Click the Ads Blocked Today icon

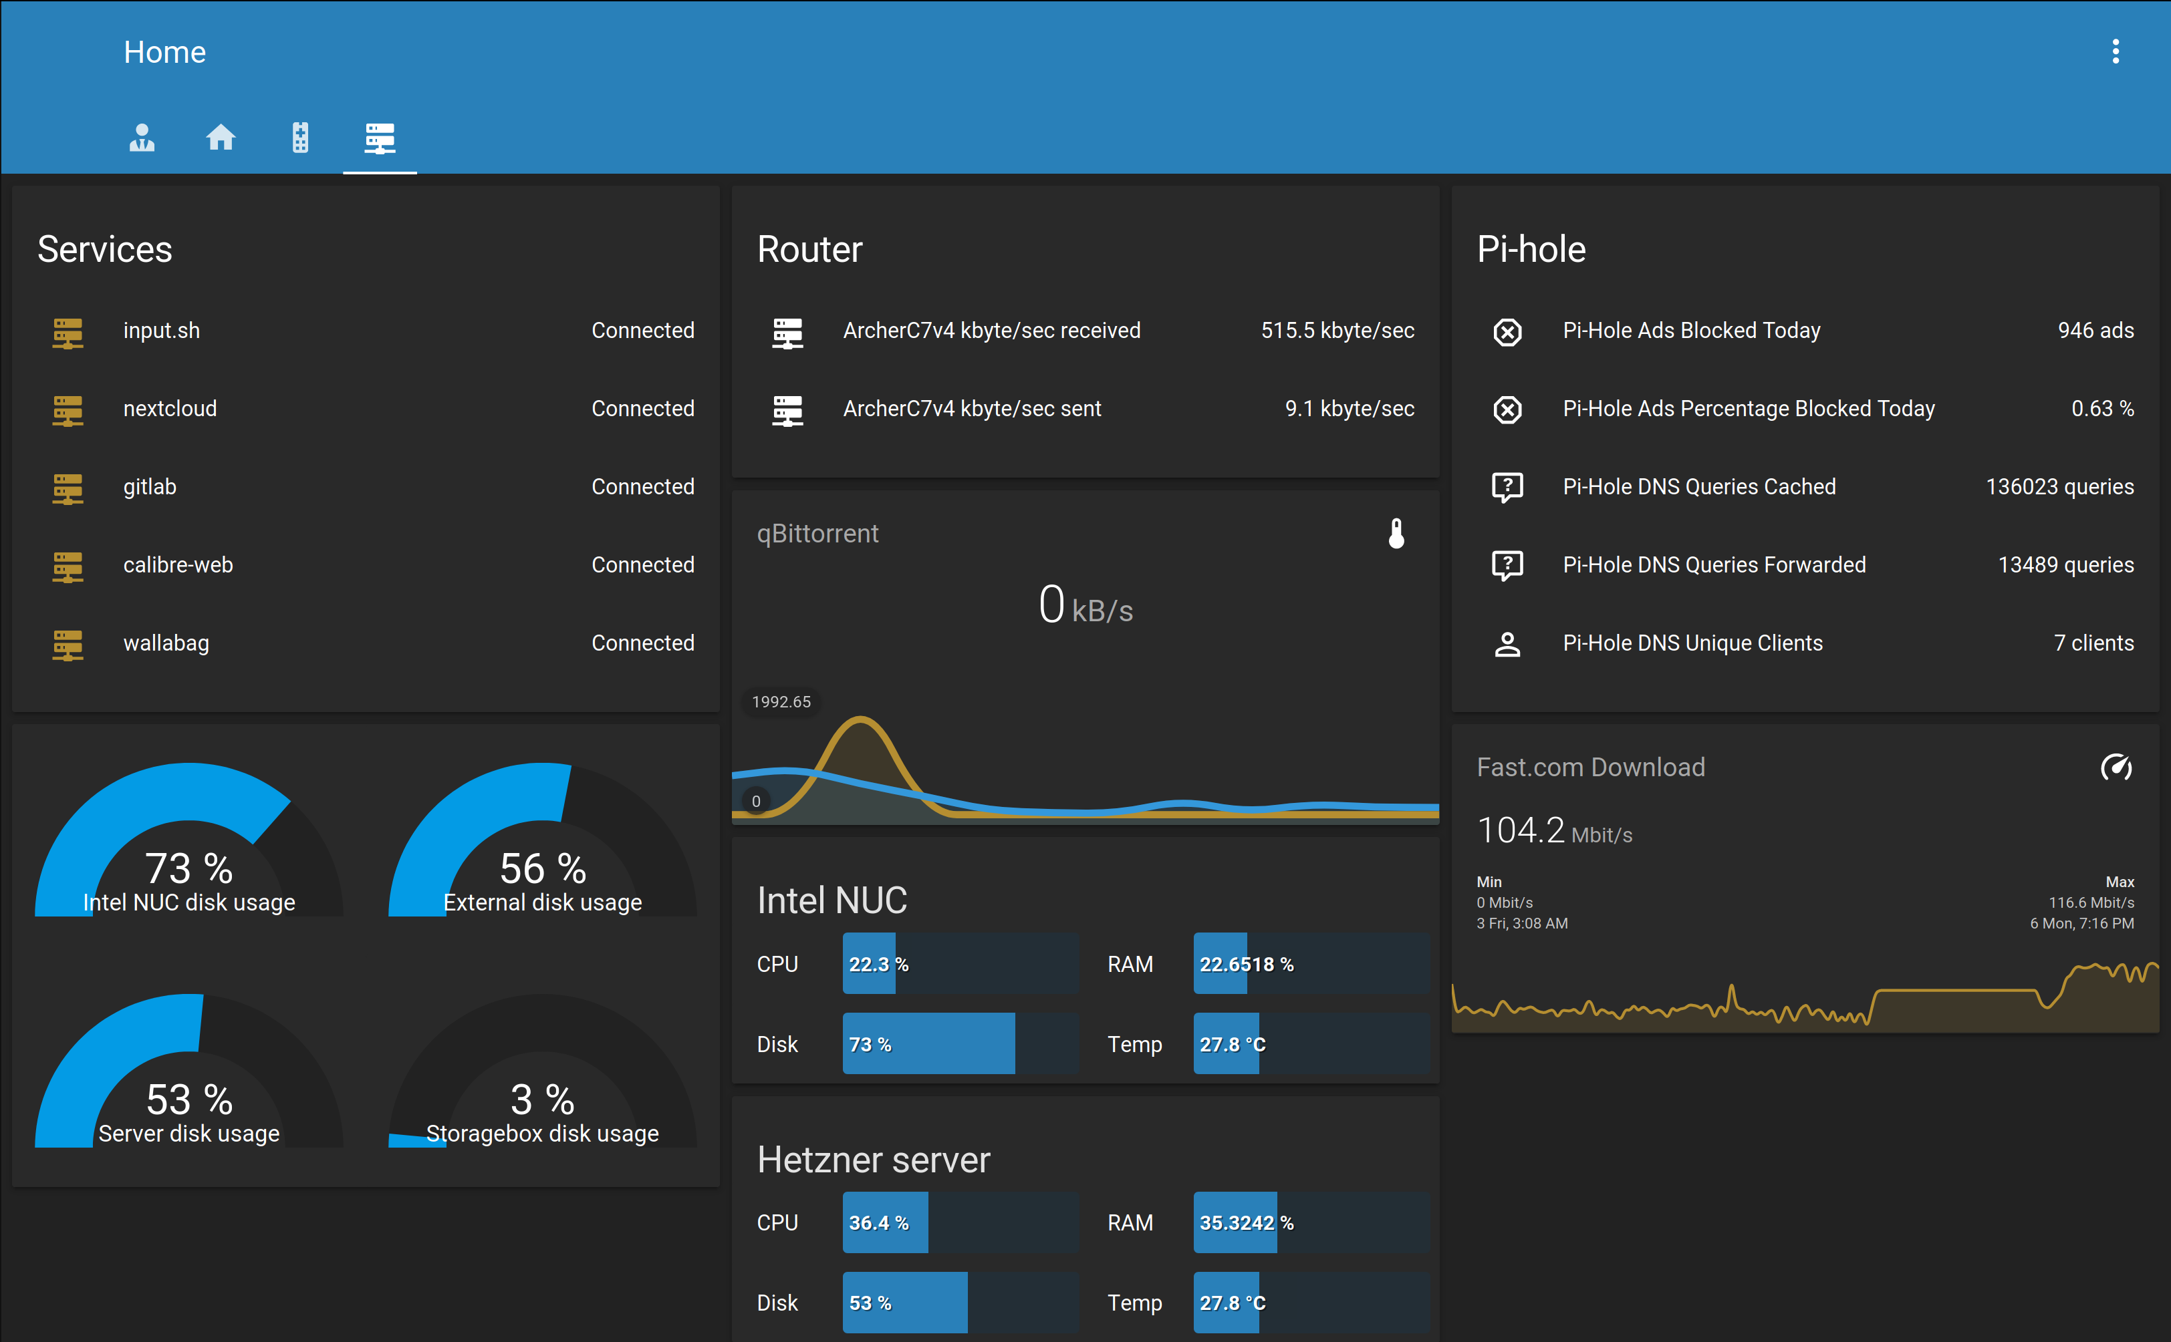click(x=1508, y=331)
